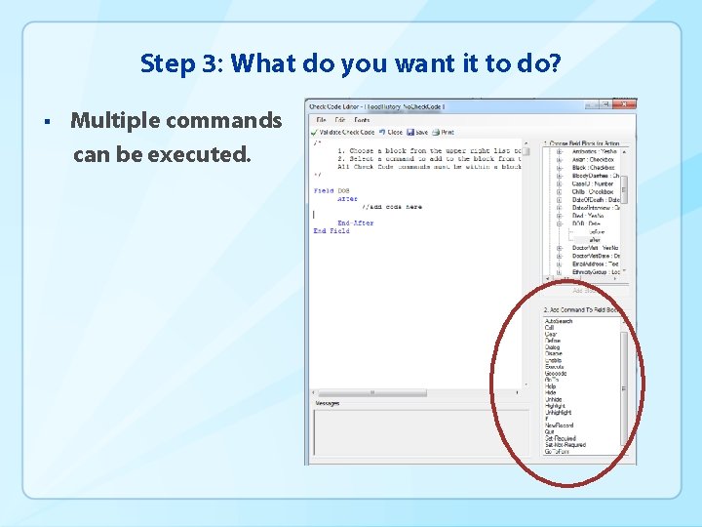Viewport: 702px width, 527px height.
Task: Choose the Set-Not-Required command
Action: 565,445
